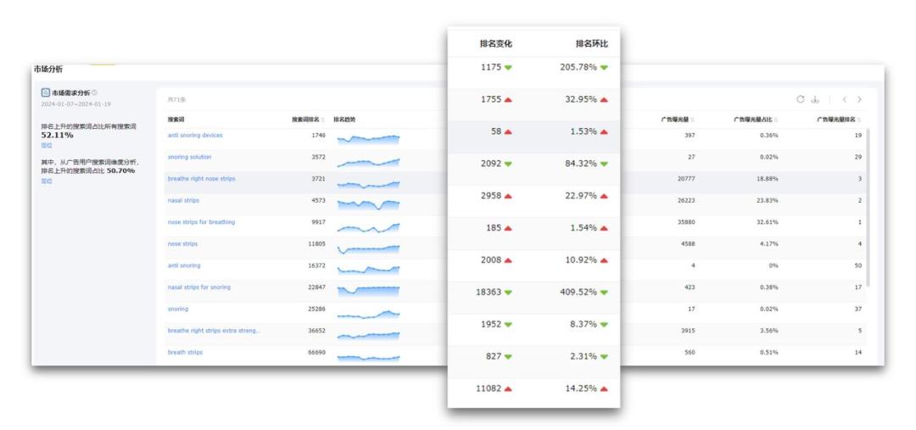Click the 排名趋势 column header
This screenshot has height=430, width=916.
coord(344,120)
